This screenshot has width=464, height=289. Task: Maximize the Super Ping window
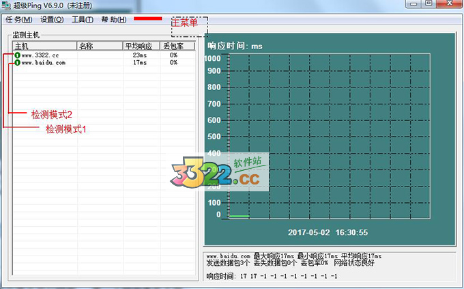click(x=429, y=4)
